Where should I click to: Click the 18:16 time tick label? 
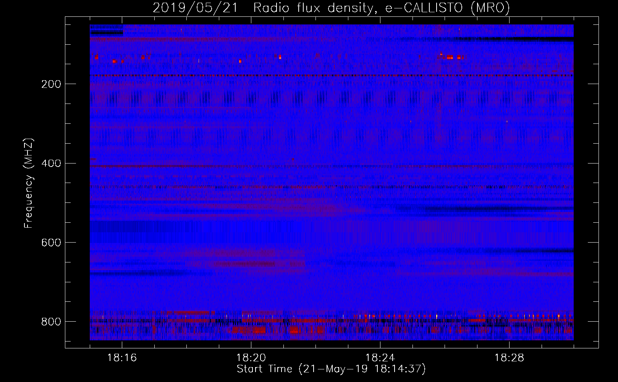(x=122, y=358)
